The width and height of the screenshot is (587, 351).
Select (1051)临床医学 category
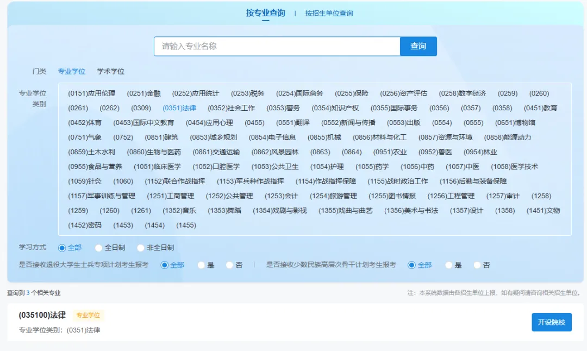pyautogui.click(x=157, y=166)
